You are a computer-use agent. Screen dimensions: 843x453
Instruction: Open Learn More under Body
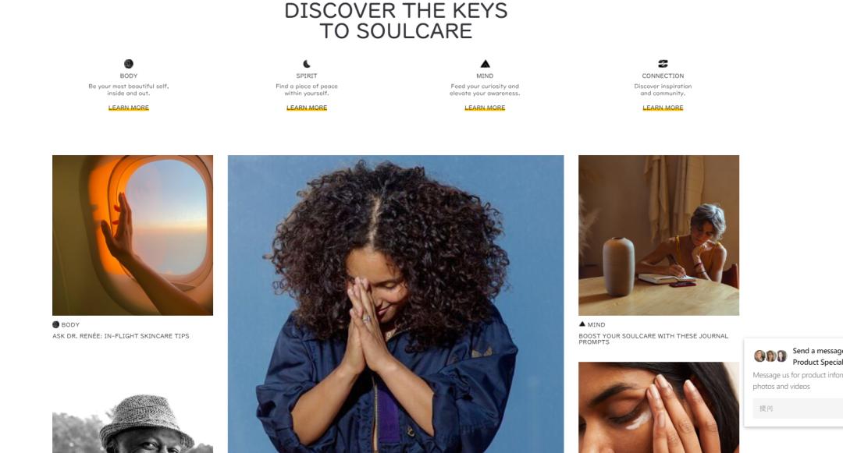[129, 108]
